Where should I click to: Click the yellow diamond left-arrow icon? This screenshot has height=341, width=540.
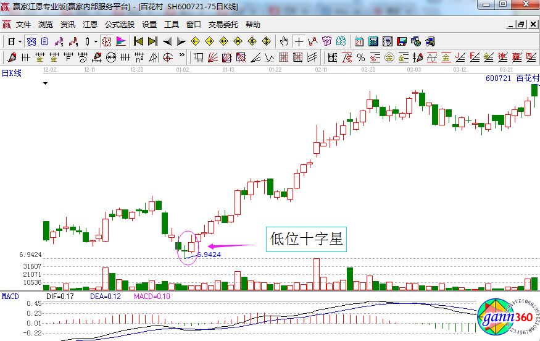tap(195, 41)
